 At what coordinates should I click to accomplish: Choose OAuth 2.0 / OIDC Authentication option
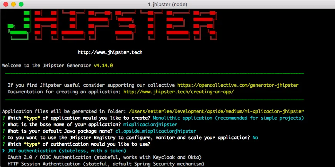click(105, 157)
